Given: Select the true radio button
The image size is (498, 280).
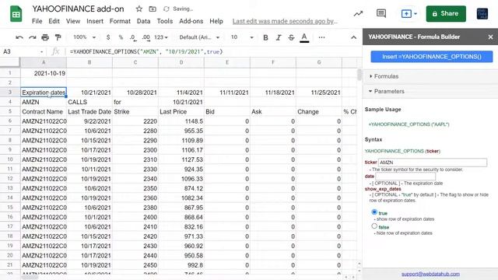Looking at the screenshot, I should tap(374, 212).
